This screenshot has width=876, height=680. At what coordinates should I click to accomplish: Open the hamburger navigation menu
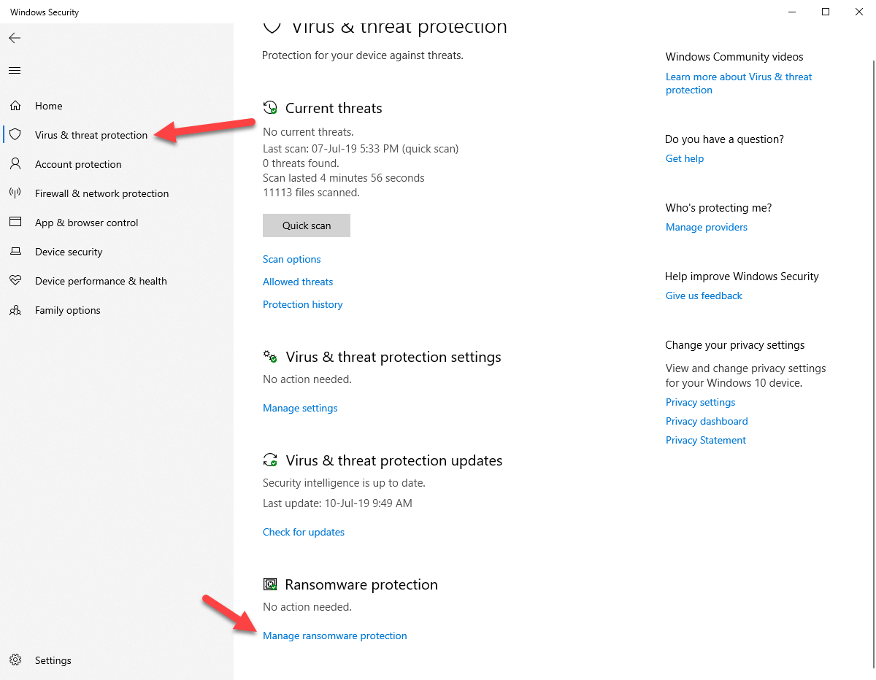click(14, 70)
